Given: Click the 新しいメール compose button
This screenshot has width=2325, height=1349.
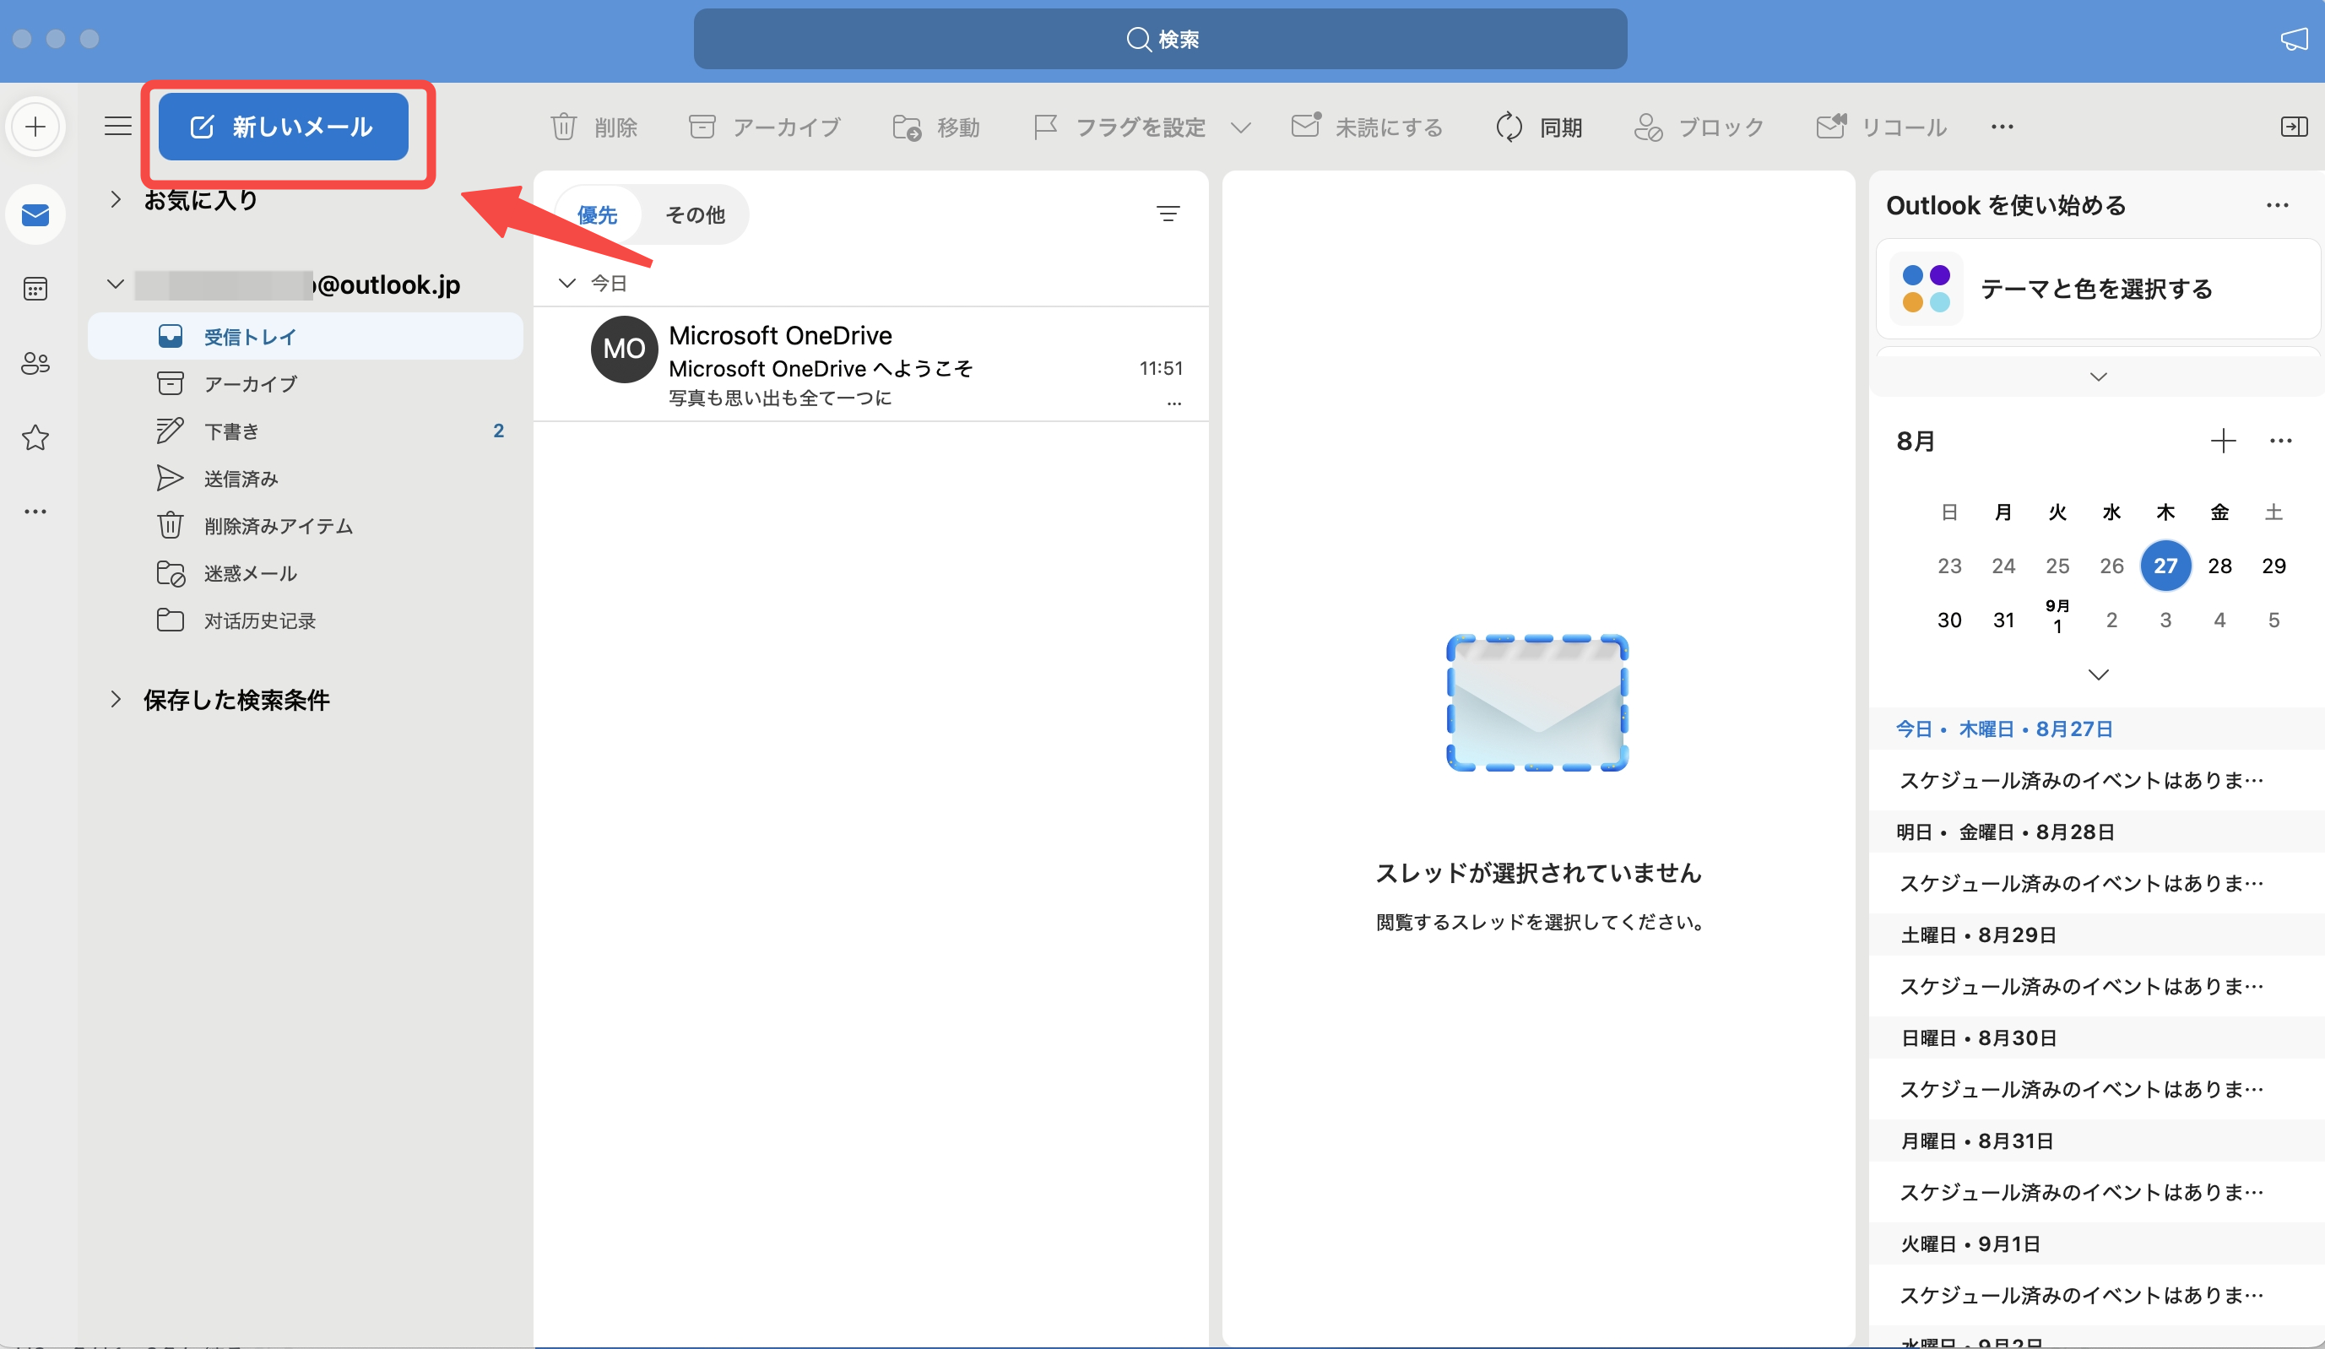Looking at the screenshot, I should click(284, 127).
